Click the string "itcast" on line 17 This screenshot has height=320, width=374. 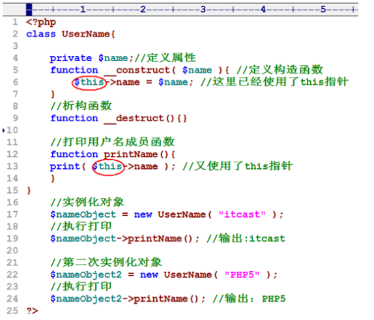coord(242,214)
